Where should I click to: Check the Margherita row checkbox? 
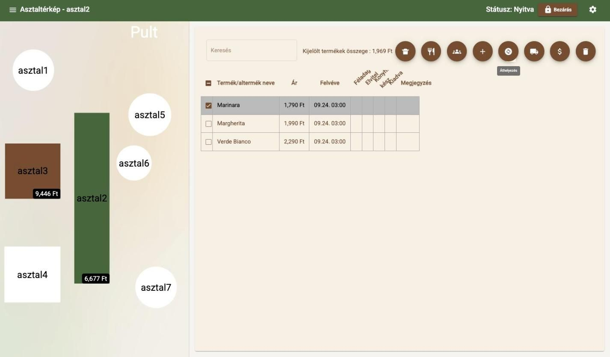point(209,124)
